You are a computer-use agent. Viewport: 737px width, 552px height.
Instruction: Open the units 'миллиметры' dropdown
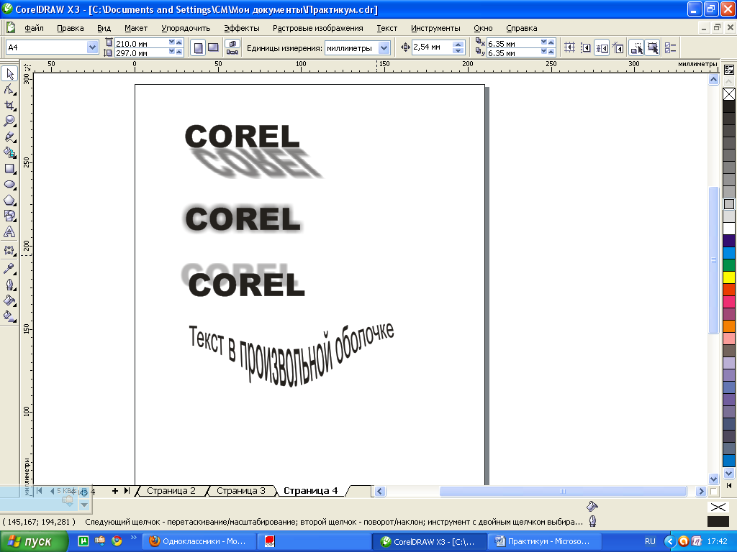click(x=384, y=48)
